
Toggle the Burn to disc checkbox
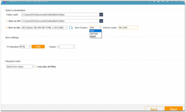tap(7, 28)
